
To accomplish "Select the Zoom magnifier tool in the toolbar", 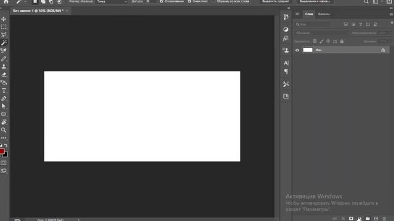I will click(x=4, y=130).
